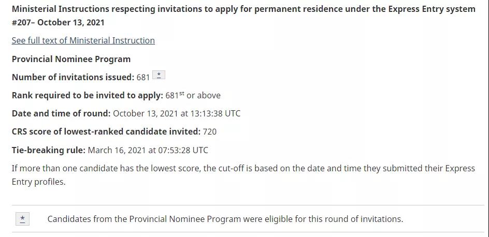Click the 'CRS score of lowest-ranked candidate invited:' label
The height and width of the screenshot is (237, 489).
point(106,132)
